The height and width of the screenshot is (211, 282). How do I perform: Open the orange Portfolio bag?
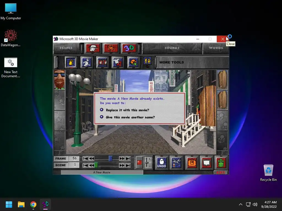192,163
